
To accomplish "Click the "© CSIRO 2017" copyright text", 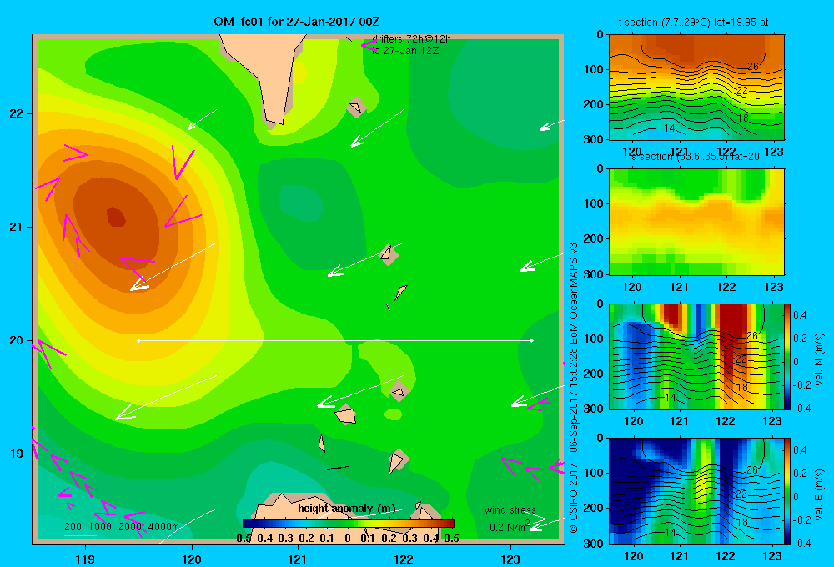I will pos(574,498).
